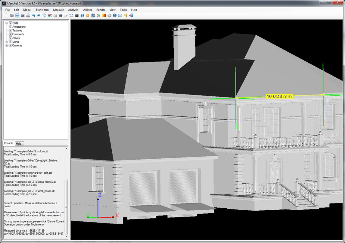Click the 'print_house.stl' loading console line
This screenshot has width=345, height=243.
[29, 191]
